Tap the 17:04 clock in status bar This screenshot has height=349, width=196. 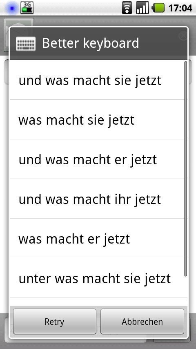pos(180,8)
